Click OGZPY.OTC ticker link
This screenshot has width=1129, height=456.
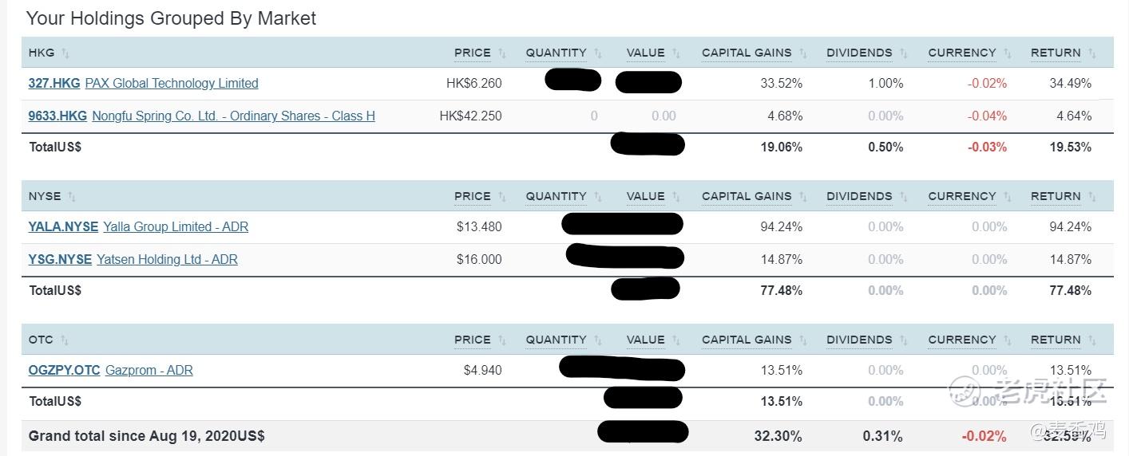click(64, 370)
